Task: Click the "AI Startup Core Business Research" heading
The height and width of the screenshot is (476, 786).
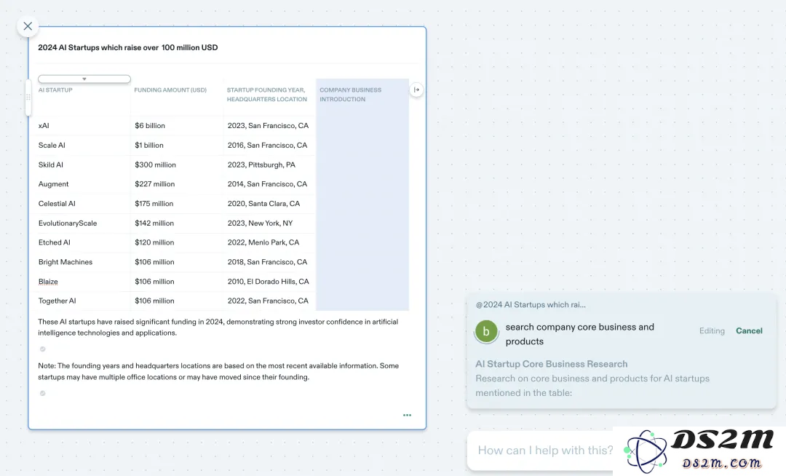Action: (x=552, y=364)
